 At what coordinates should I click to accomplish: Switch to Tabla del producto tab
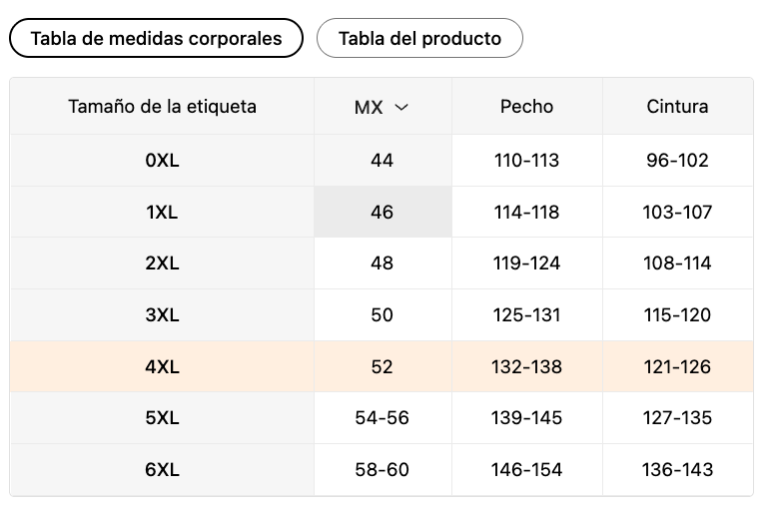coord(419,38)
